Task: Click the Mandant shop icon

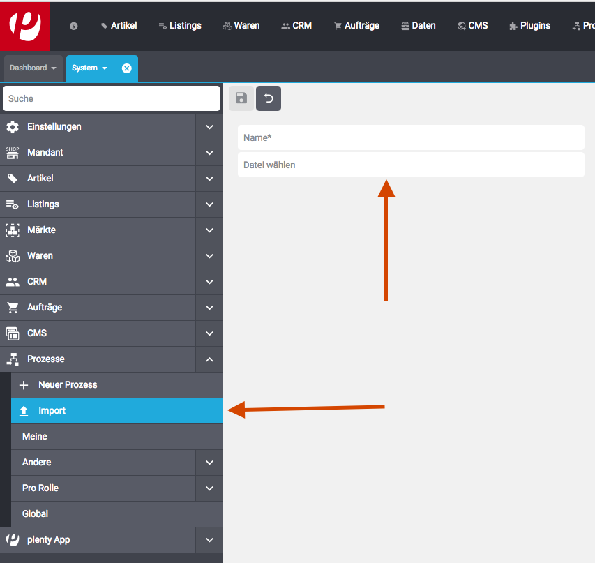Action: coord(13,153)
